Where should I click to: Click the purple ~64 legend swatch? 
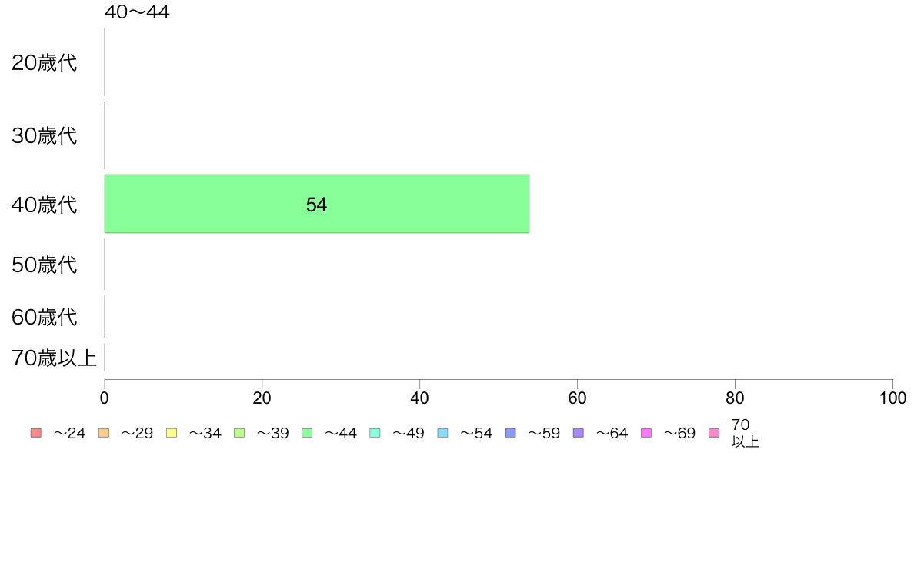(579, 433)
